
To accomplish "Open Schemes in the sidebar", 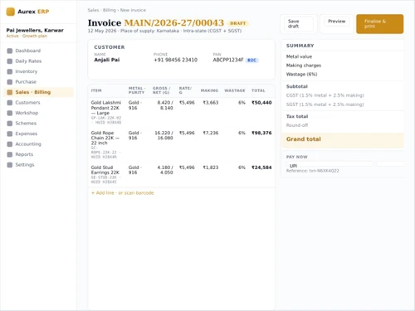I will pyautogui.click(x=38, y=124).
